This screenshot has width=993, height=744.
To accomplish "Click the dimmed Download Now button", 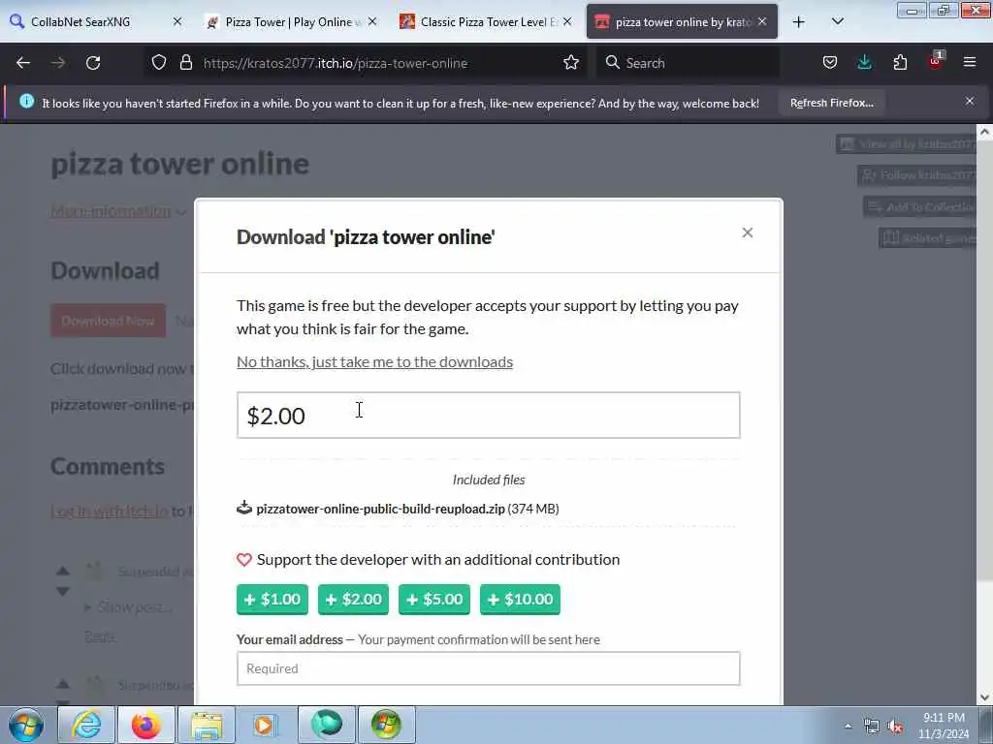I will 109,321.
